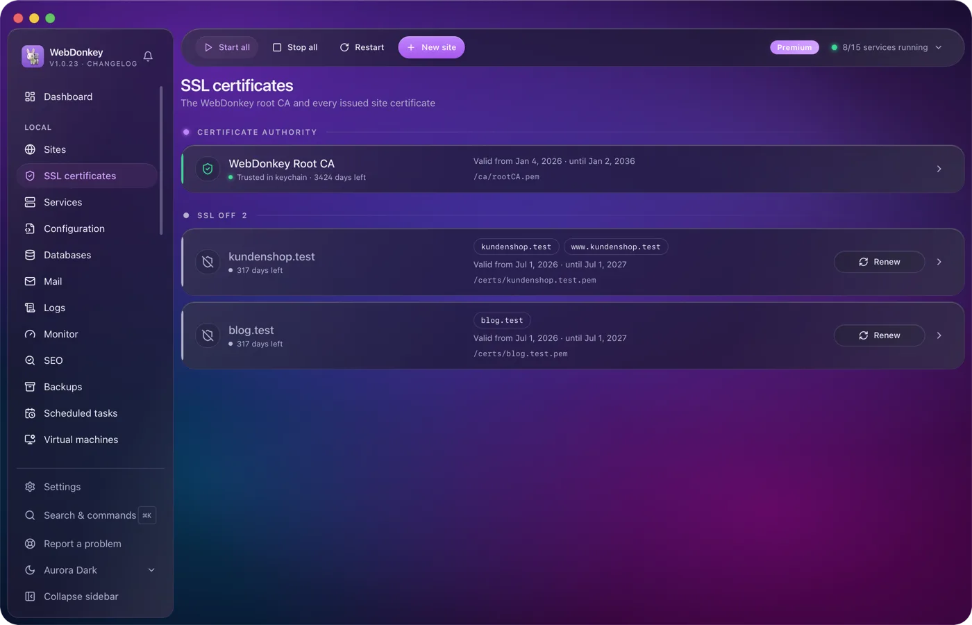Click the SSL-off shield icon for kundenshop.test
Viewport: 972px width, 625px height.
[x=208, y=262]
